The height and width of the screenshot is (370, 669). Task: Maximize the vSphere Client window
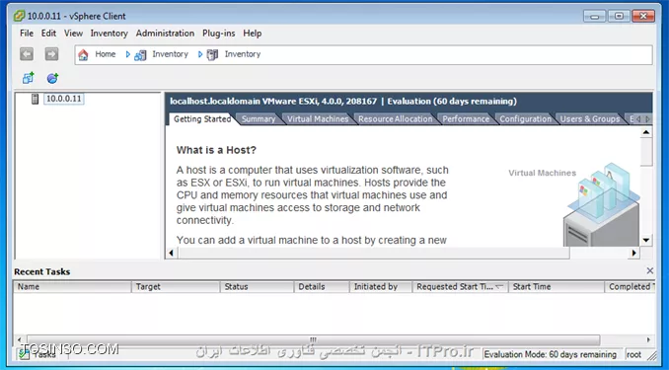pos(619,16)
